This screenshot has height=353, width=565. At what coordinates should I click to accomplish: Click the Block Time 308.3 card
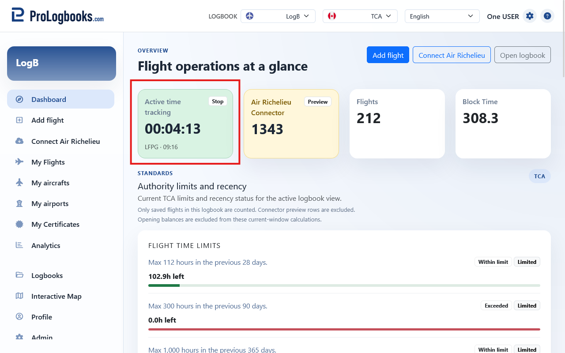503,124
